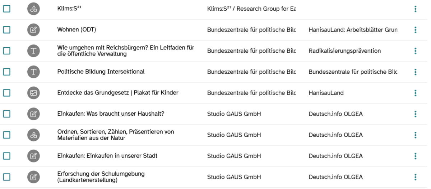Click the worksheet icon beside Was braucht unser Haushalt
The height and width of the screenshot is (189, 431).
tap(33, 114)
